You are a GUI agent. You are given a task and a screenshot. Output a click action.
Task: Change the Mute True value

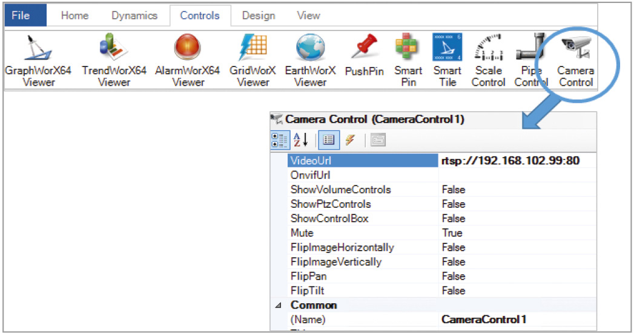(517, 233)
